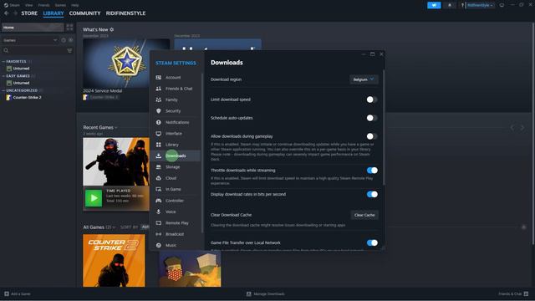This screenshot has width=535, height=301.
Task: Toggle Limit download speed switch
Action: pos(371,99)
